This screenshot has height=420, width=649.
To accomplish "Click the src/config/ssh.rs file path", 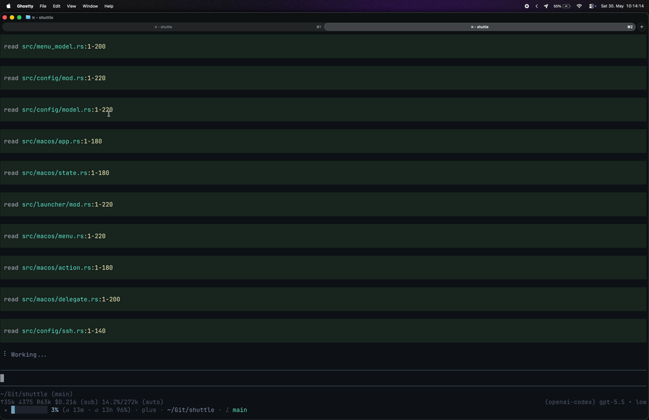I will tap(53, 331).
